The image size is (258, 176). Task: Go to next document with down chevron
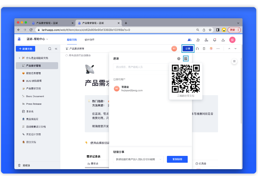point(236,48)
